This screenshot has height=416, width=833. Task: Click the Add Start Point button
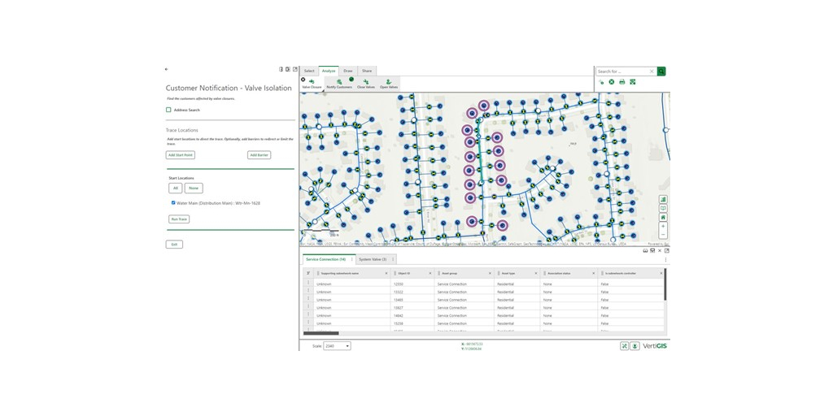pyautogui.click(x=181, y=155)
